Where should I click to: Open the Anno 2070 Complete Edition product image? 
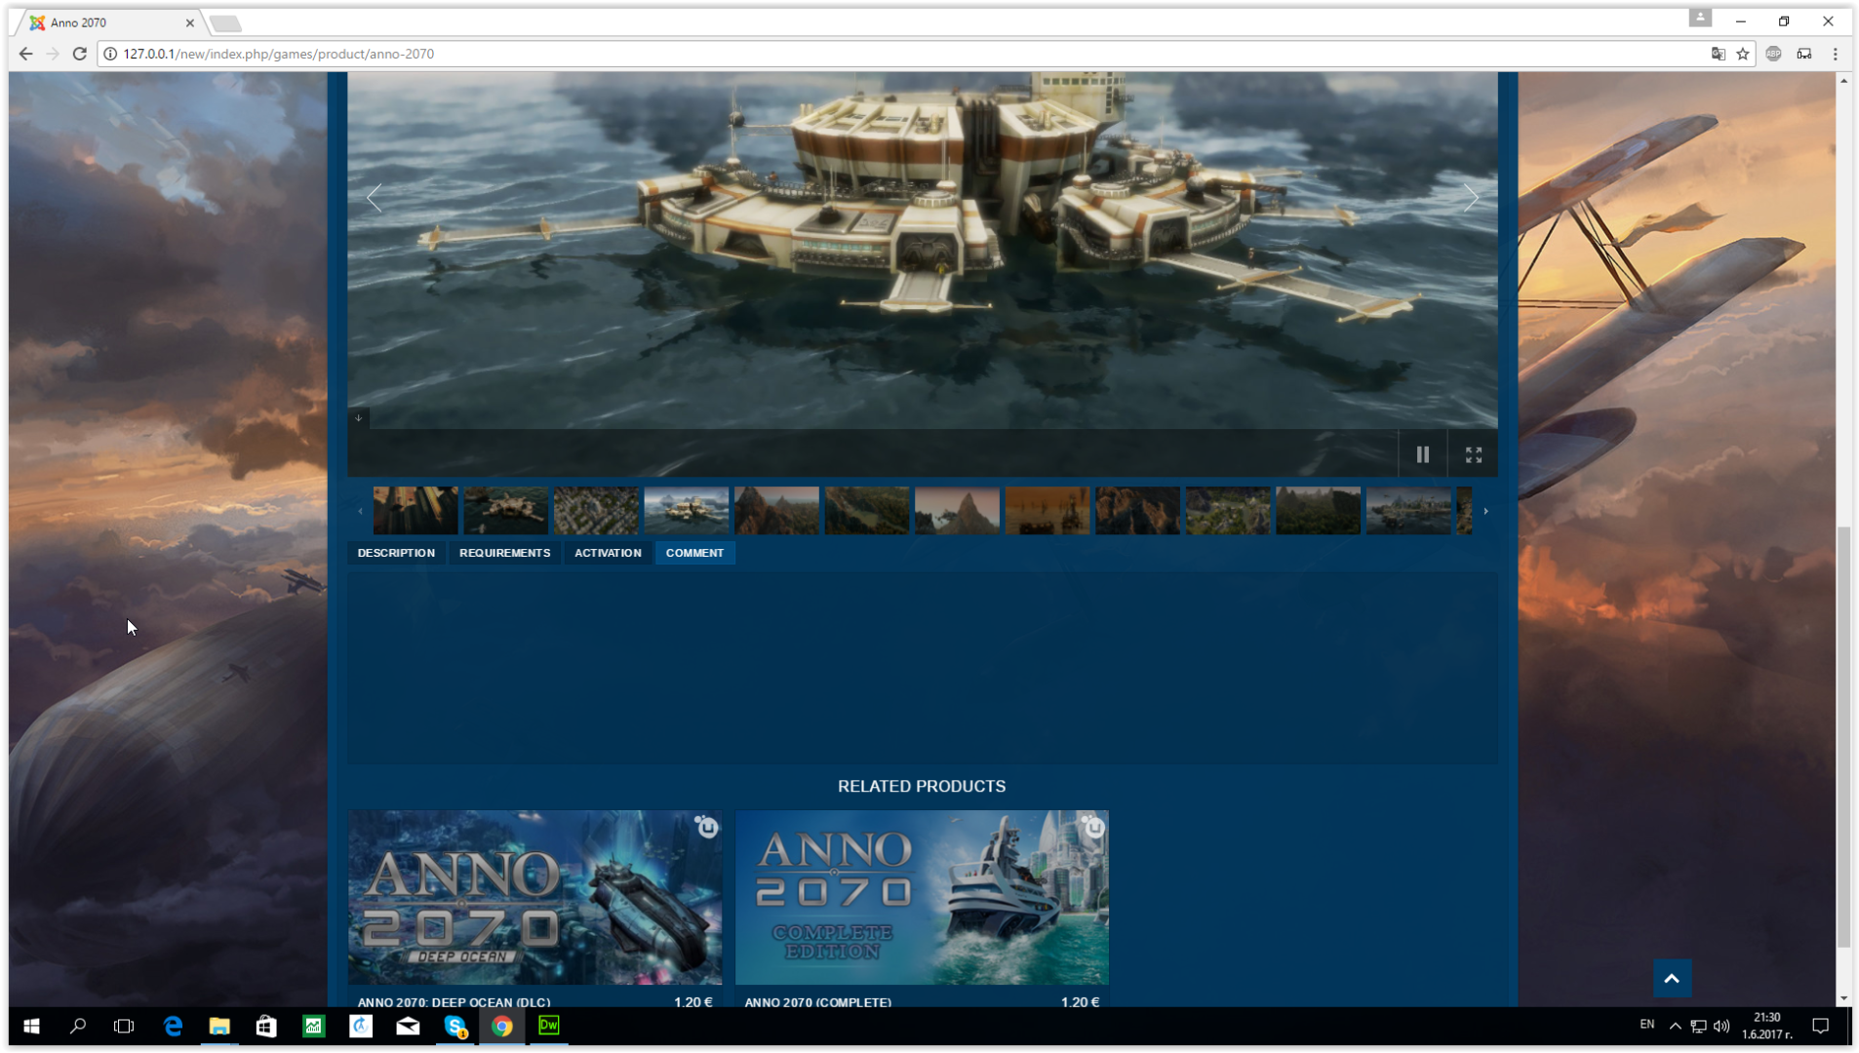pos(922,897)
